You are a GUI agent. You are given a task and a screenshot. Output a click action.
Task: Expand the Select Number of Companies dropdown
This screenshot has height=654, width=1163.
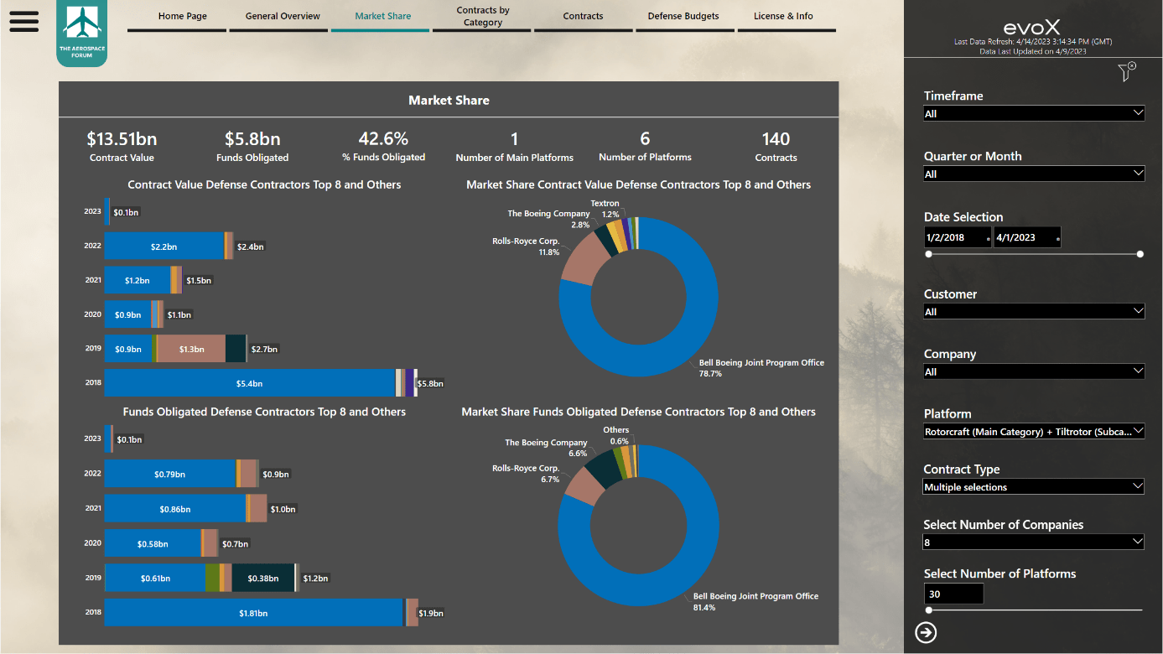(x=1034, y=542)
